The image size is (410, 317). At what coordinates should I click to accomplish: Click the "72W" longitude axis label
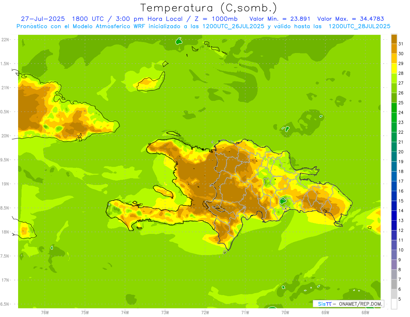[x=205, y=313]
